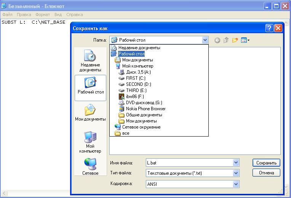Image resolution: width=291 pixels, height=198 pixels.
Task: Open the 'Кодировка' encoding dropdown
Action: click(236, 184)
